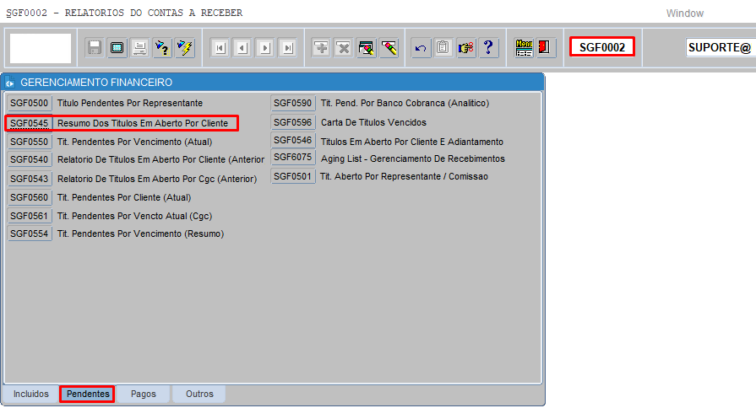Click 'Titulos Em Aberto Por Cliente E Adiantamento' label
The width and height of the screenshot is (756, 408).
412,142
